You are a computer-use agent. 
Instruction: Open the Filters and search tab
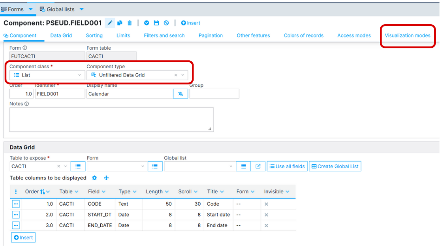coord(164,35)
